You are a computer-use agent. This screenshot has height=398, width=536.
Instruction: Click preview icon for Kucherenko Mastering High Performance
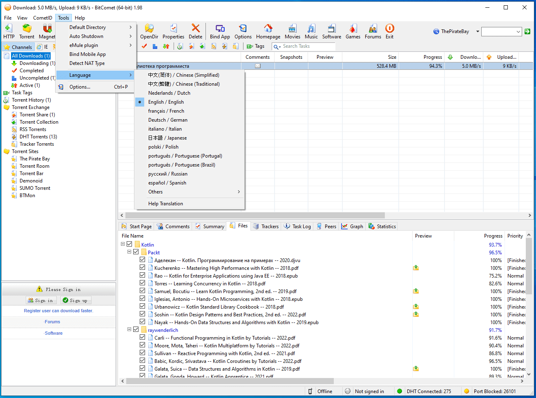click(x=416, y=268)
